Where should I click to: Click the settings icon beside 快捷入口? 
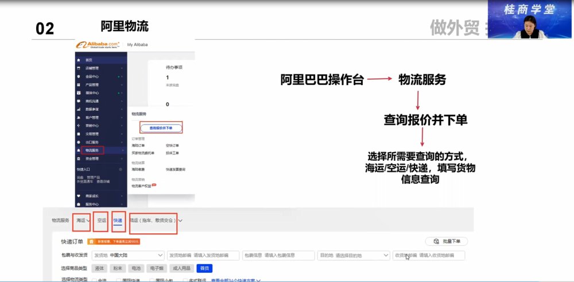point(121,169)
